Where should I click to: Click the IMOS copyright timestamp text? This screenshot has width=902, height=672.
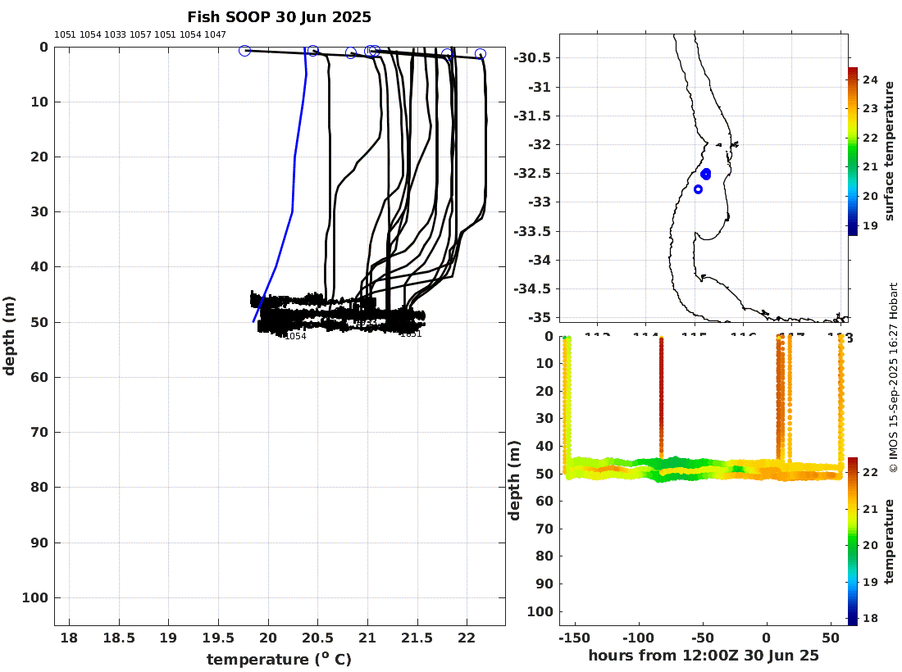(x=893, y=378)
